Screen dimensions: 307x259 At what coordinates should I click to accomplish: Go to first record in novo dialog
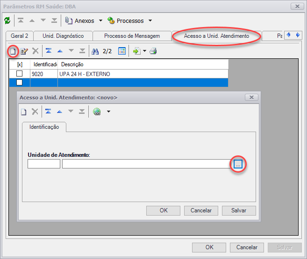click(x=48, y=112)
